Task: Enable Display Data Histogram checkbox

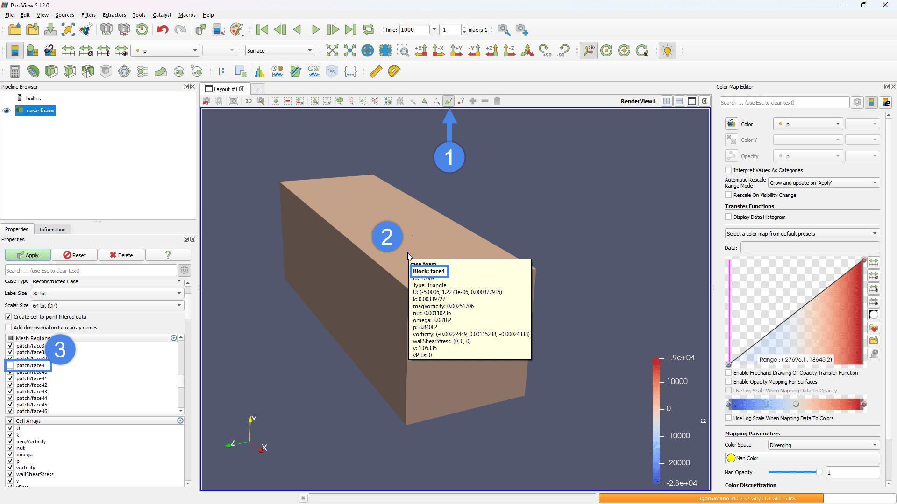Action: tap(728, 217)
